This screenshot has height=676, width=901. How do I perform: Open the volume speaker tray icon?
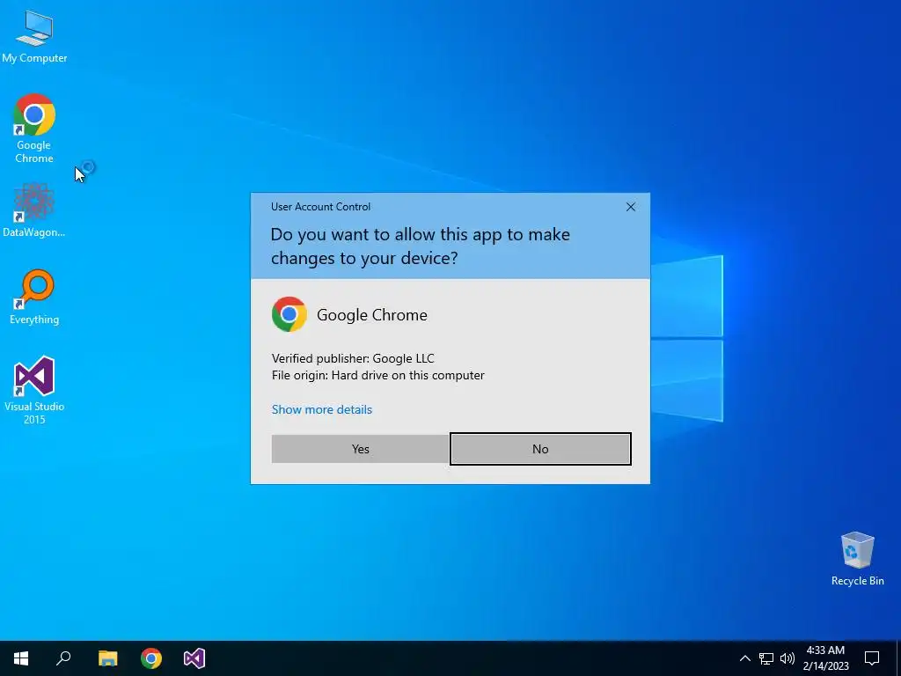pos(787,658)
